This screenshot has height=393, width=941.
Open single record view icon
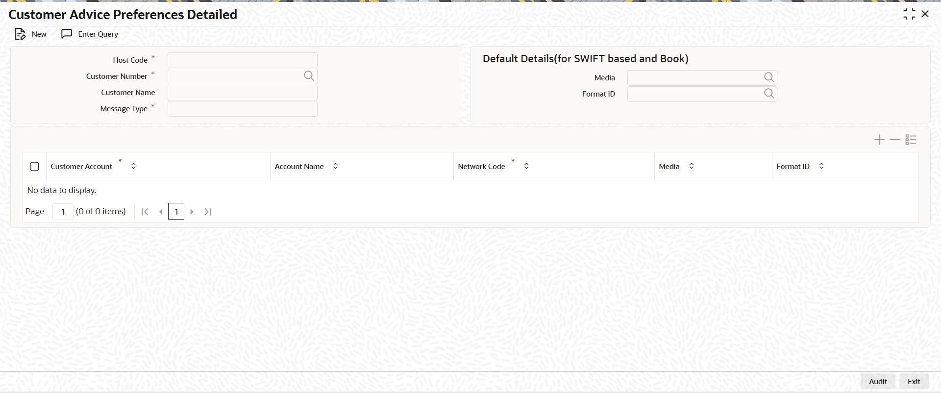(x=911, y=140)
